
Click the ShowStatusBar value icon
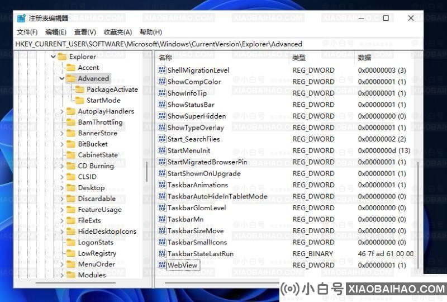click(162, 105)
